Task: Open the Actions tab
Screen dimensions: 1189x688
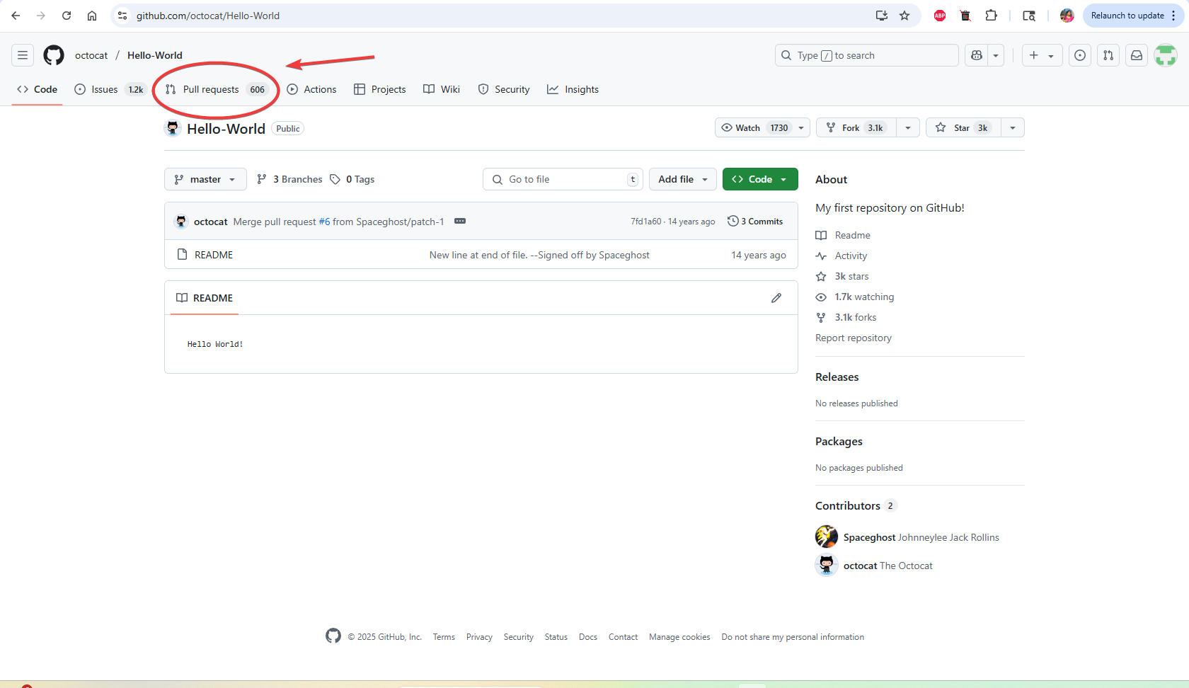Action: 311,89
